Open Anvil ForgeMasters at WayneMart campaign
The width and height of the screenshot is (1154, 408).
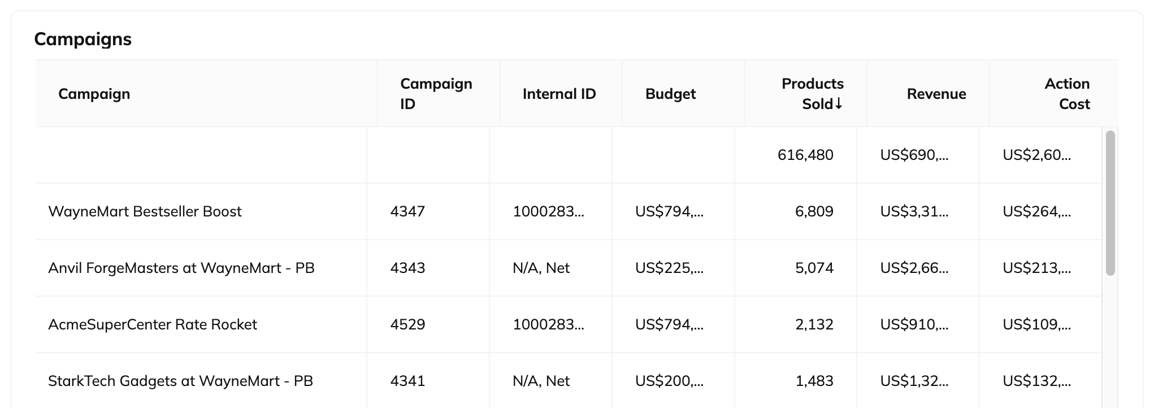[x=181, y=268]
